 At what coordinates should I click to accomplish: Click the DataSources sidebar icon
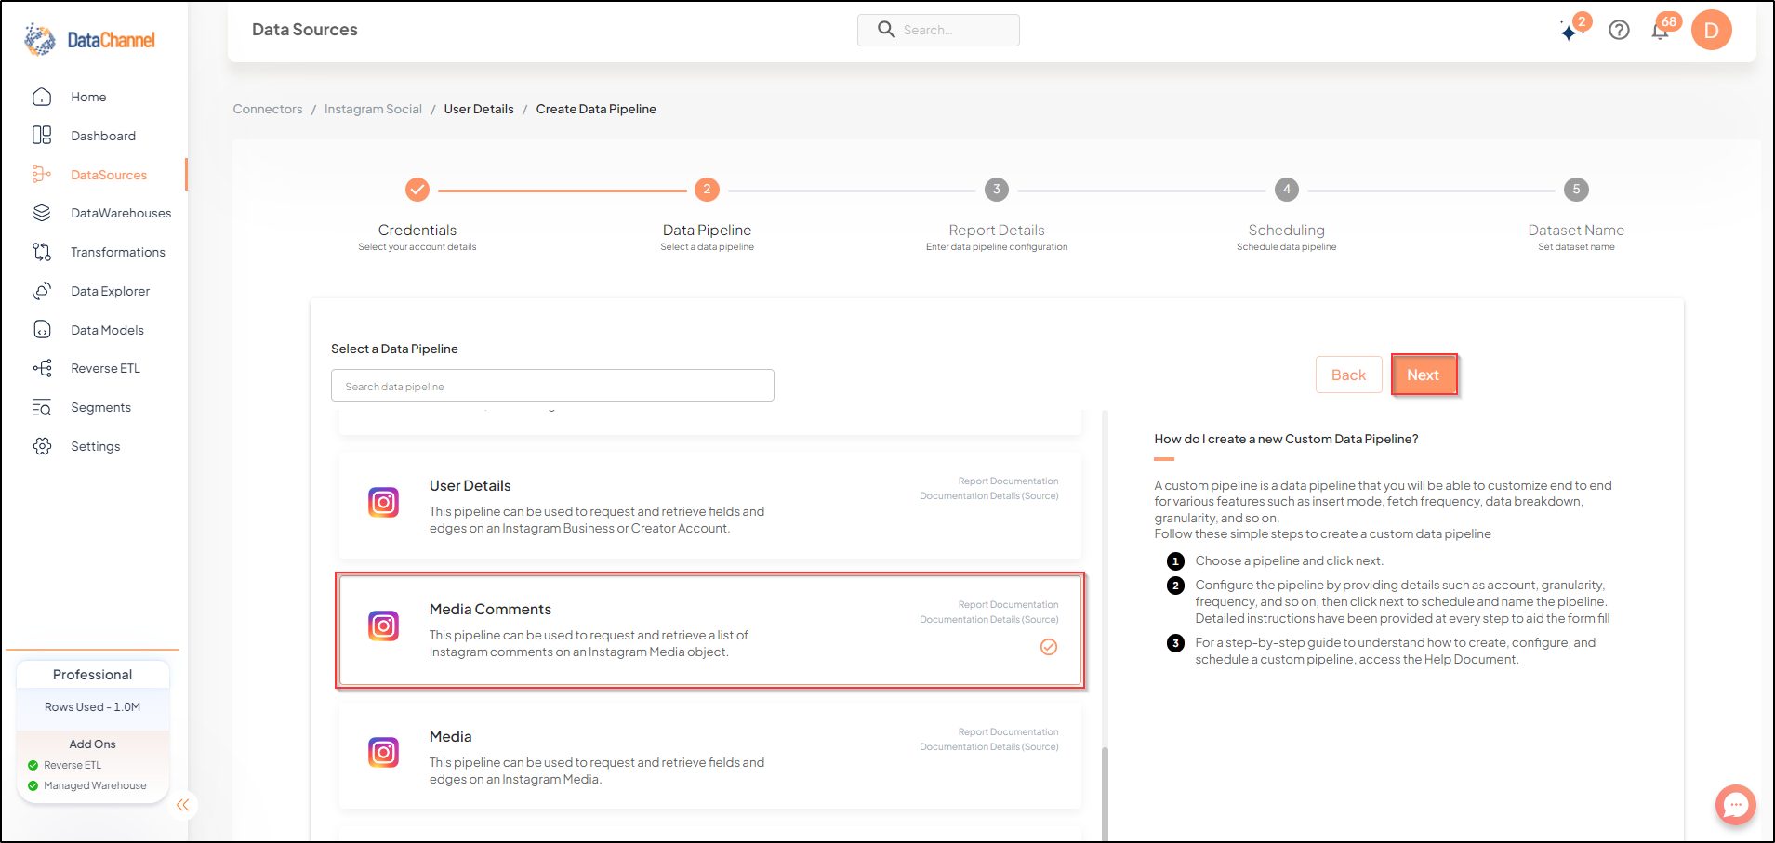[42, 175]
